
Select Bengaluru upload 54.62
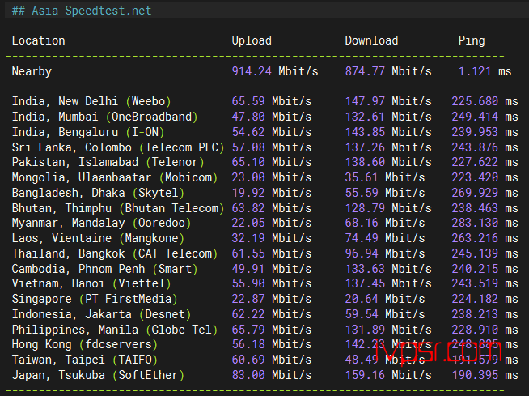(248, 132)
